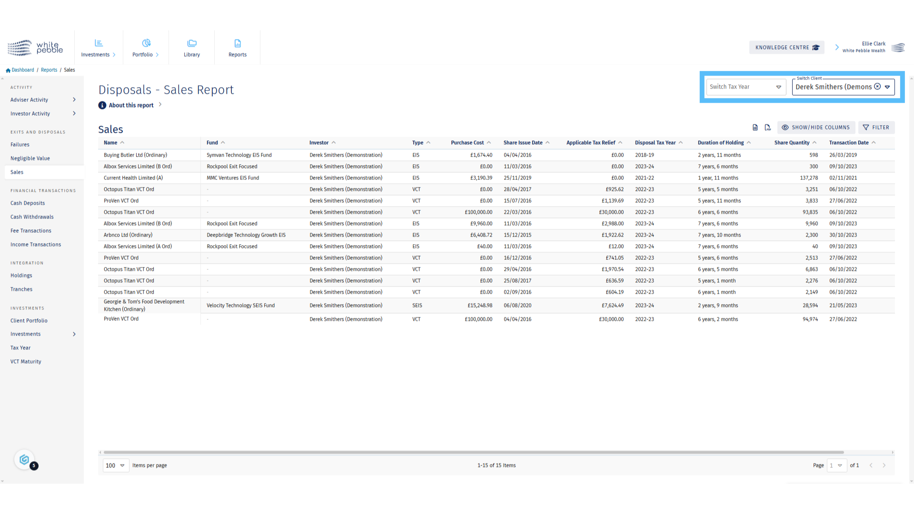Toggle Show/Hide Columns
This screenshot has height=514, width=914.
[816, 128]
